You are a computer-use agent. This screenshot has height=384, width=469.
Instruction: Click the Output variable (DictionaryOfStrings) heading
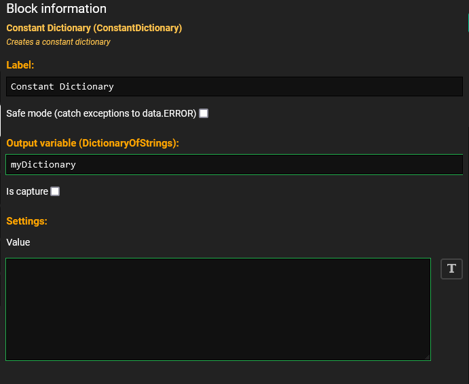click(x=92, y=143)
